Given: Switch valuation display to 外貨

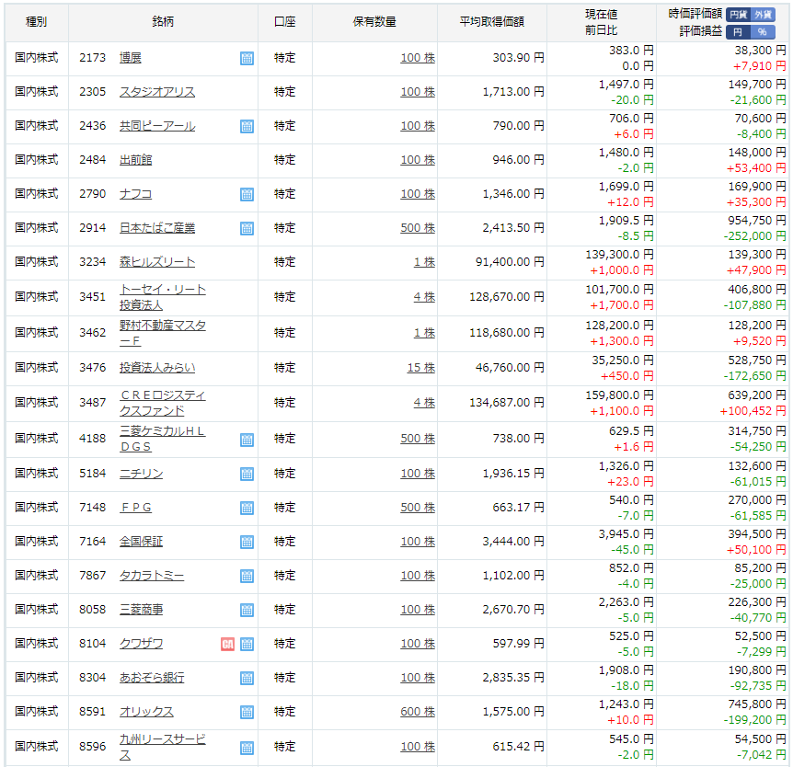Looking at the screenshot, I should [763, 15].
